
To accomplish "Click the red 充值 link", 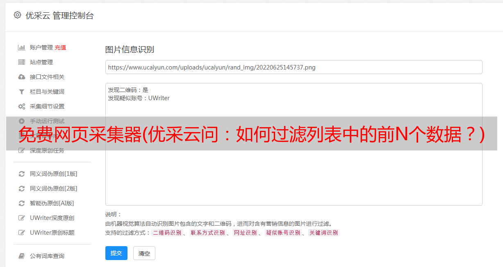I will point(60,47).
